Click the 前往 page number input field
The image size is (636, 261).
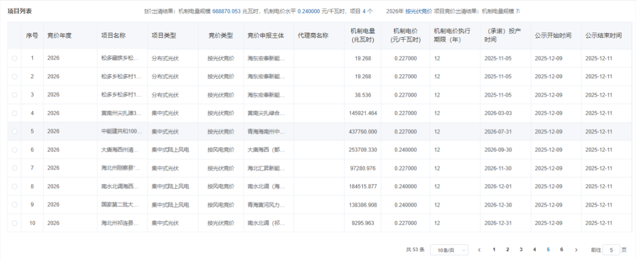611,250
